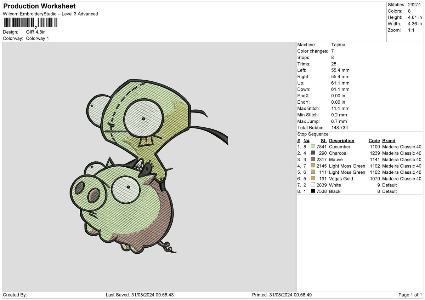Image resolution: width=425 pixels, height=300 pixels.
Task: Click the Description column header
Action: point(341,140)
